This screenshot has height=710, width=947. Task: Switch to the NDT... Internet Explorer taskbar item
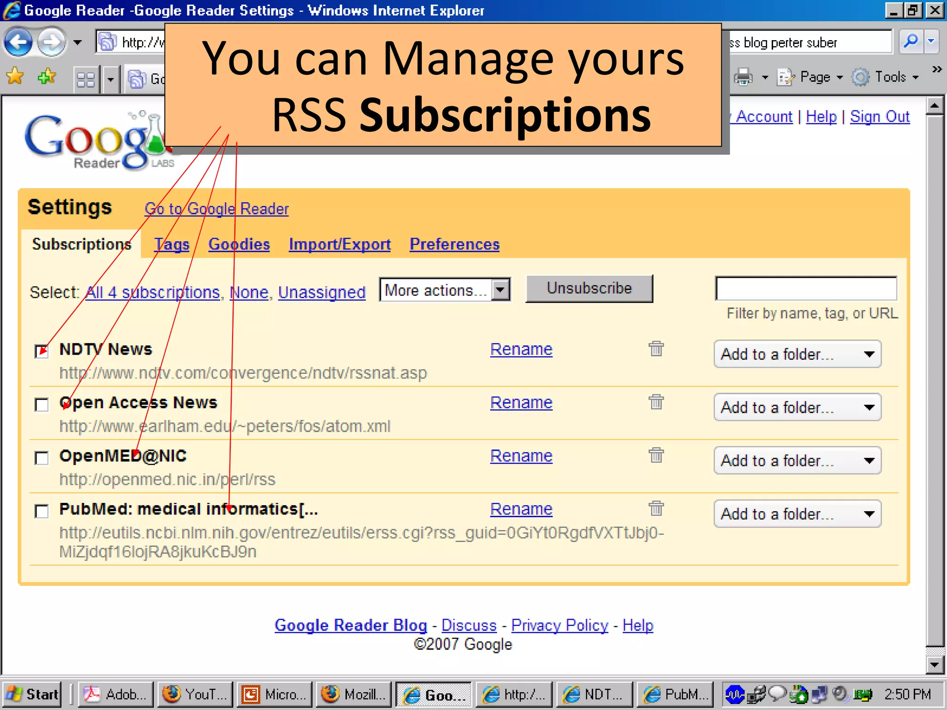594,694
